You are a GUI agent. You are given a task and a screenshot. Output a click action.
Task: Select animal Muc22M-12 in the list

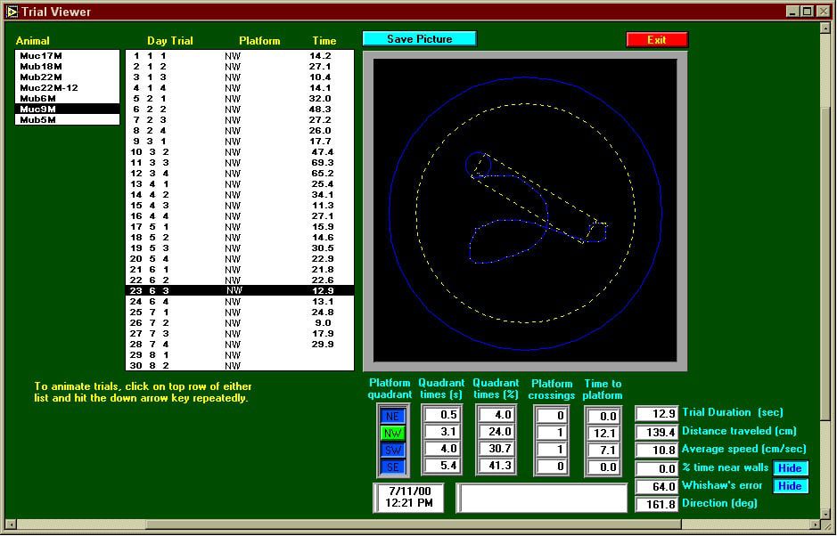click(x=49, y=88)
